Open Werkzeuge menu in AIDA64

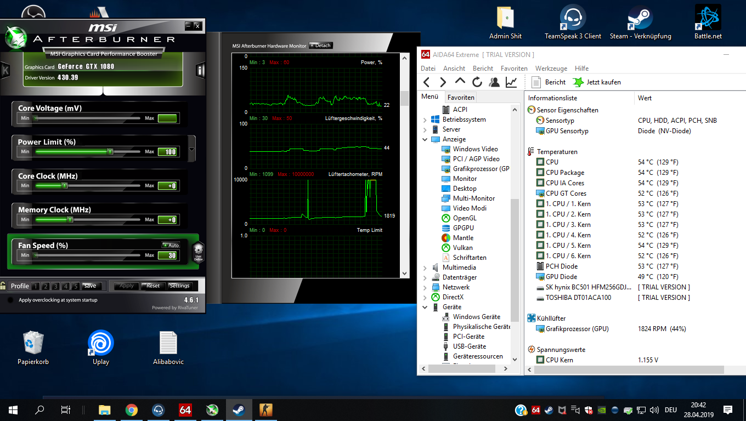click(x=551, y=69)
